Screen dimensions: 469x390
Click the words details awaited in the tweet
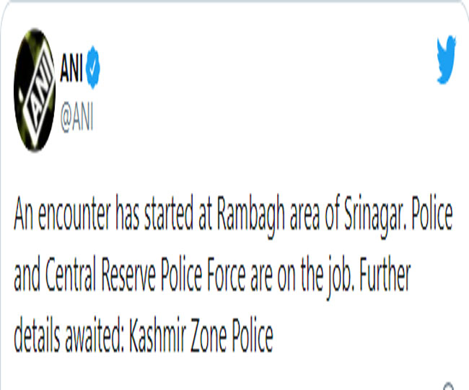[x=69, y=334]
